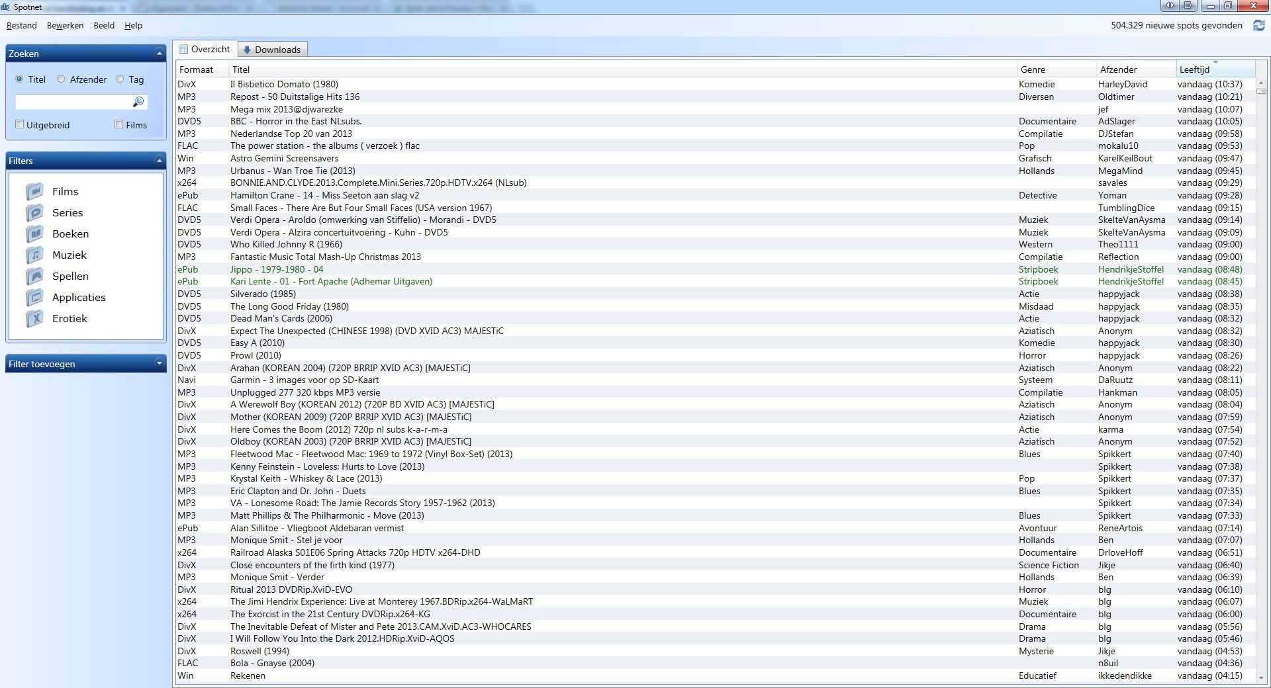Open the Films filter icon
1271x688 pixels.
click(34, 191)
